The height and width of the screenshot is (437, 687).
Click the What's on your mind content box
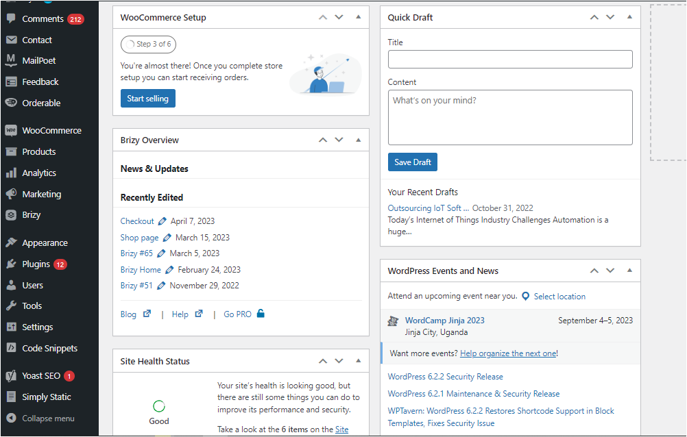(x=510, y=117)
